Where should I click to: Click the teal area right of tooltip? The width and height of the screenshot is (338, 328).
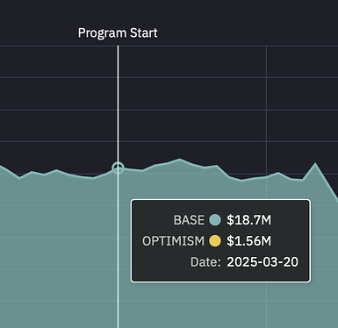324,248
